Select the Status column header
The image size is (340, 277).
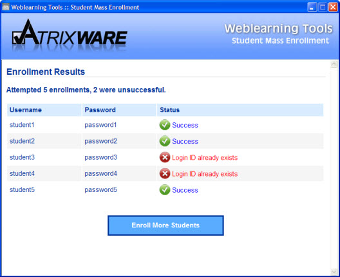[x=240, y=110]
